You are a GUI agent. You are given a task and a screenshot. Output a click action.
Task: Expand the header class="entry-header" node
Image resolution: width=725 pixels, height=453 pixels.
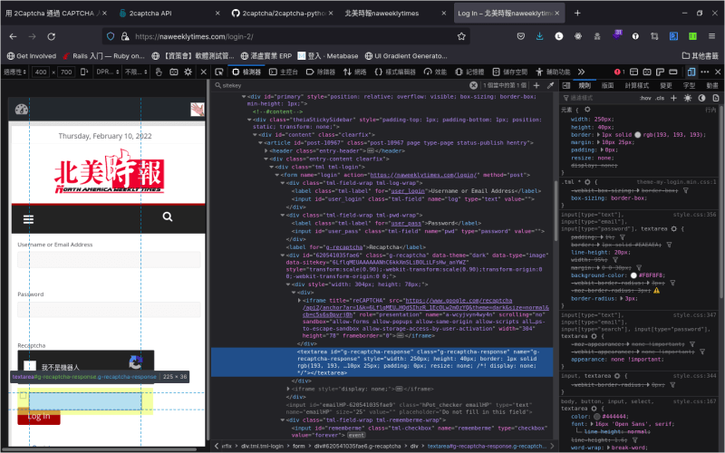[x=266, y=150]
